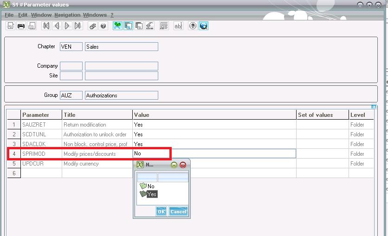The width and height of the screenshot is (388, 236).
Task: Click the 'ab|' text field icon
Action: click(178, 26)
